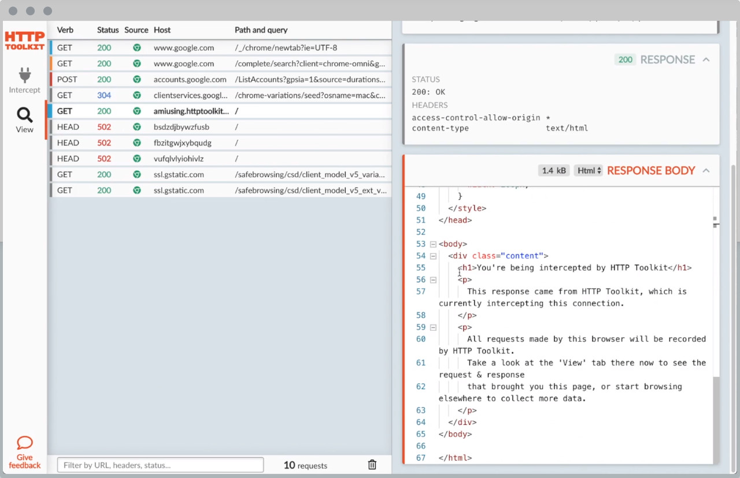Open the Intercept page
This screenshot has width=740, height=478.
tap(24, 80)
